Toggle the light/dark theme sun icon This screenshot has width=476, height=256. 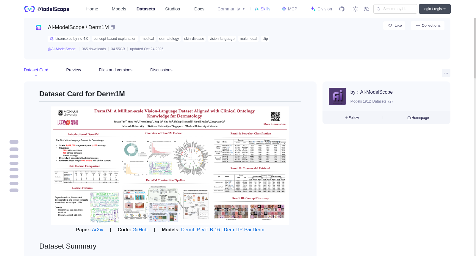click(356, 9)
